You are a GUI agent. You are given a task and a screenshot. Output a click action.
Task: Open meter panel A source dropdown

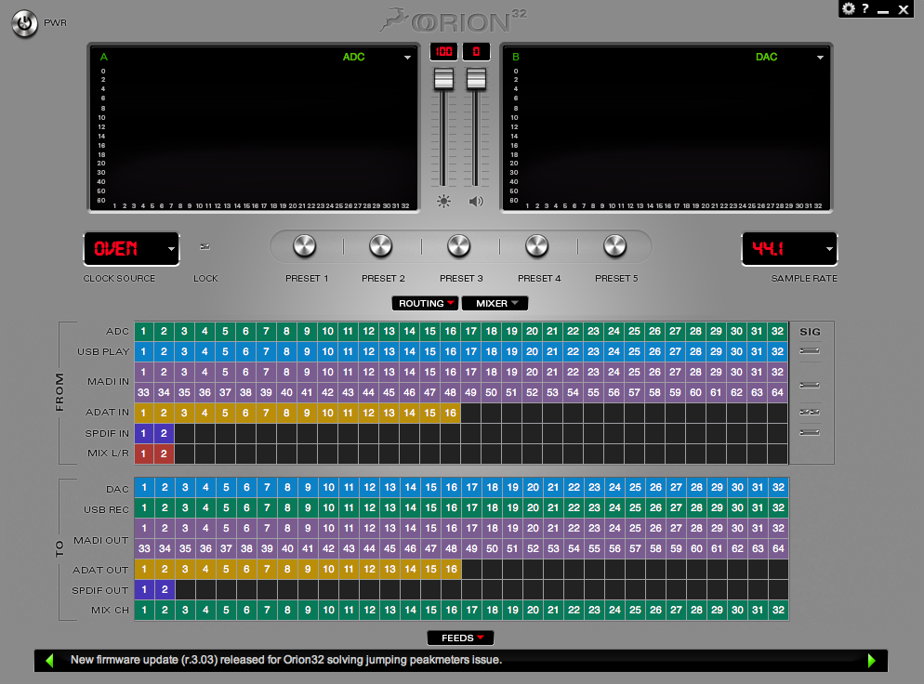(x=407, y=58)
